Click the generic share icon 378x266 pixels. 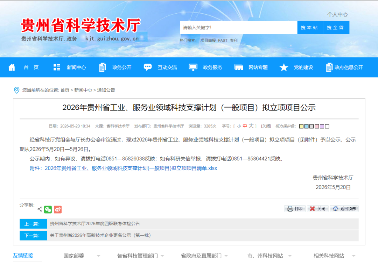(40, 209)
